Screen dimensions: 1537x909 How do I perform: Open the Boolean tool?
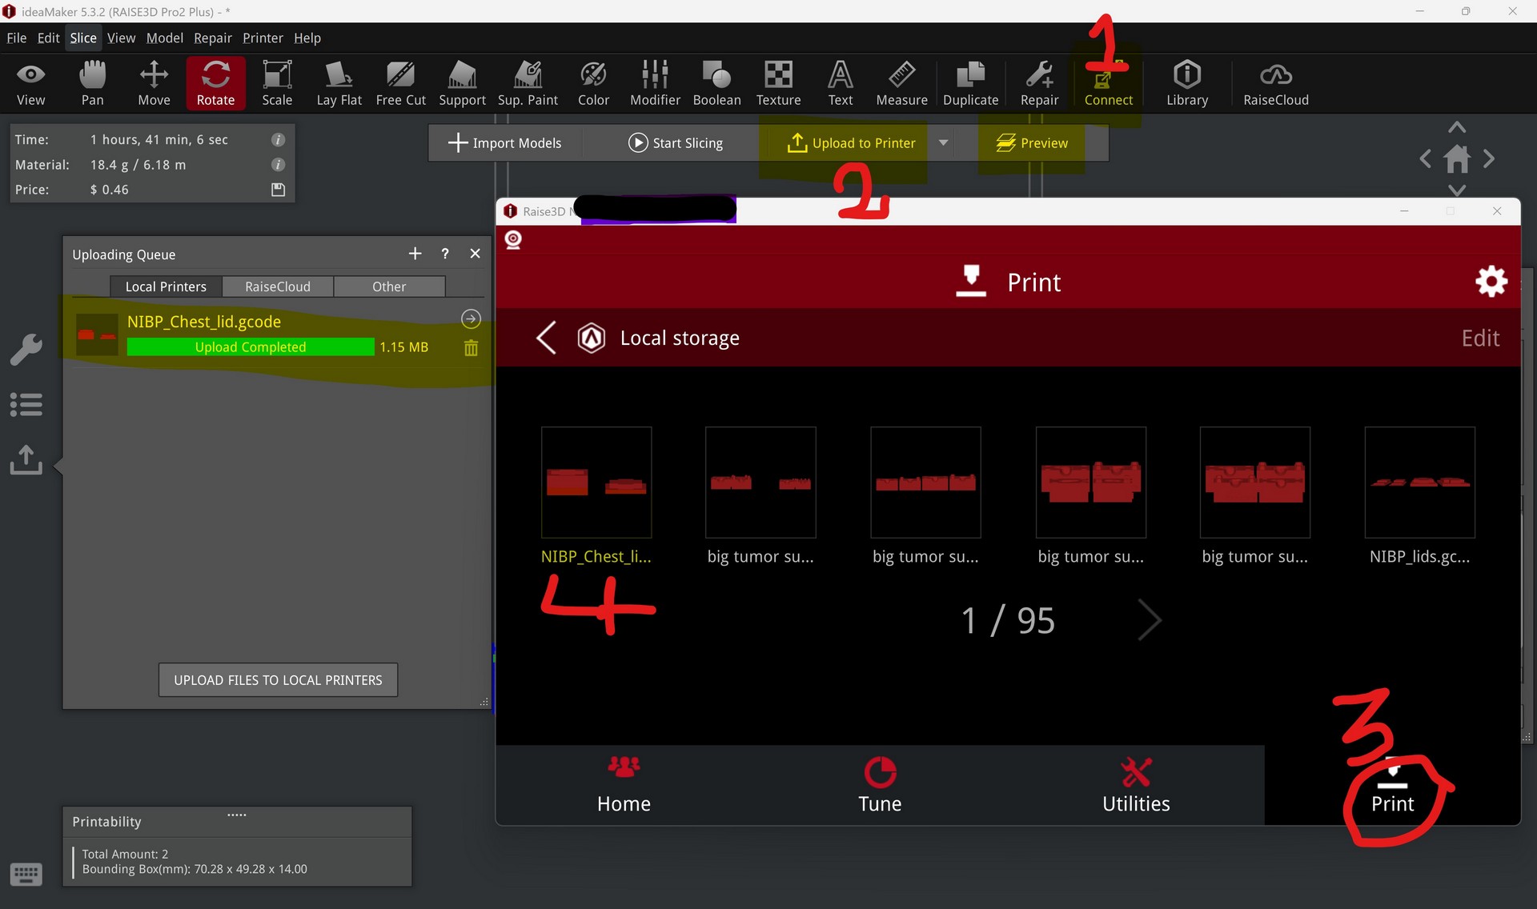716,83
